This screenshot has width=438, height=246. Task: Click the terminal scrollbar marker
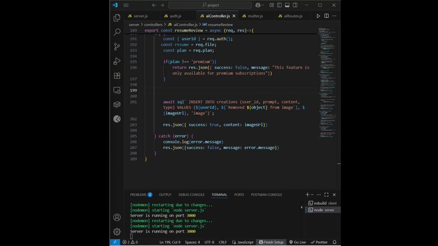tap(301, 207)
